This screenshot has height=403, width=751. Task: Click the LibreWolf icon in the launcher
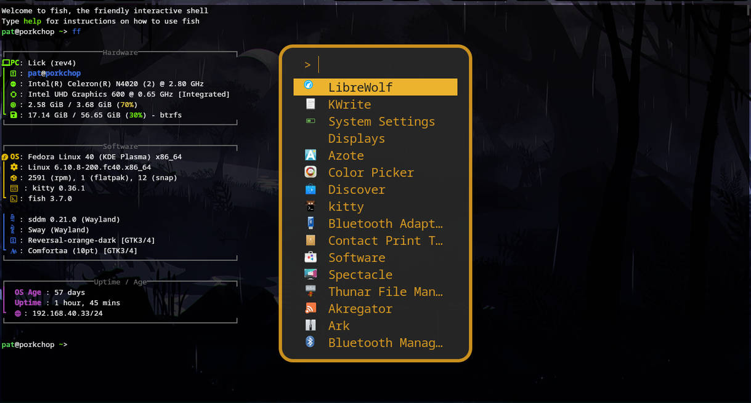[x=310, y=87]
